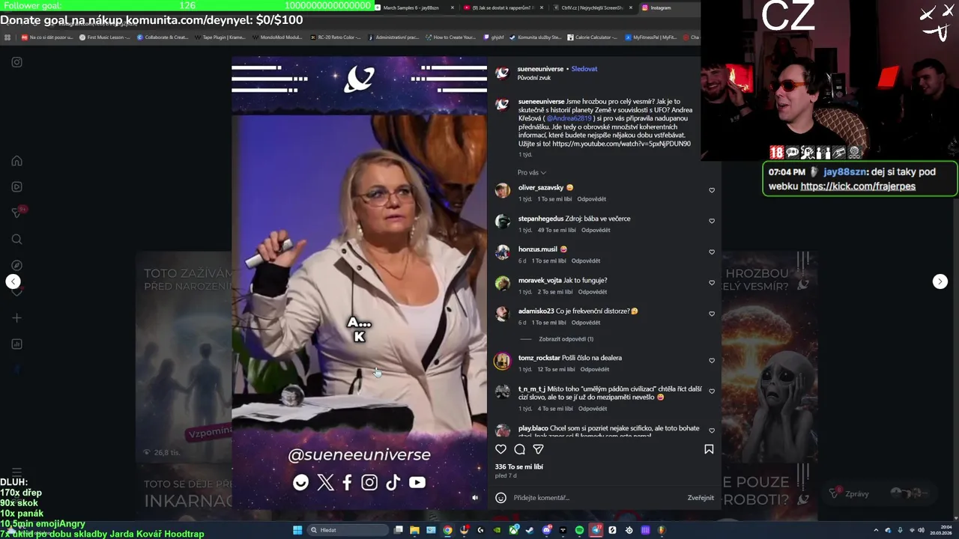Open the kick.com/frajerpes chat link

858,186
